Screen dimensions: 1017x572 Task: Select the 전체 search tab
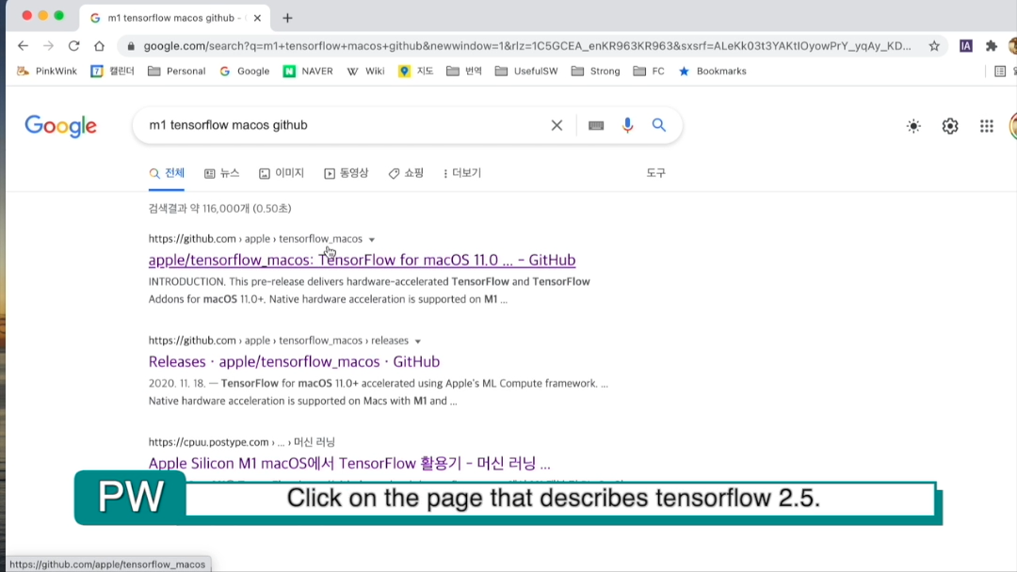point(167,173)
